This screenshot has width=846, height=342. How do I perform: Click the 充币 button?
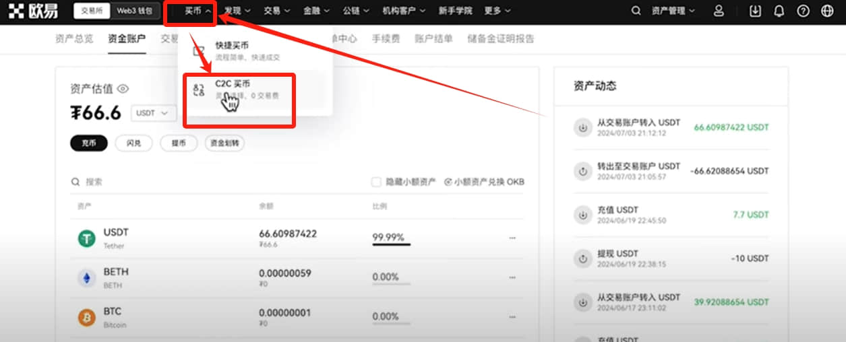coord(89,143)
